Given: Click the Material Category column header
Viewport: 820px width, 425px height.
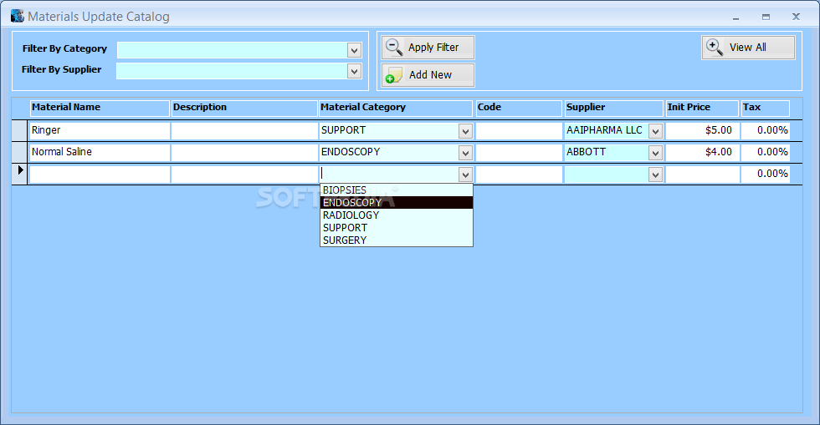Looking at the screenshot, I should click(395, 108).
